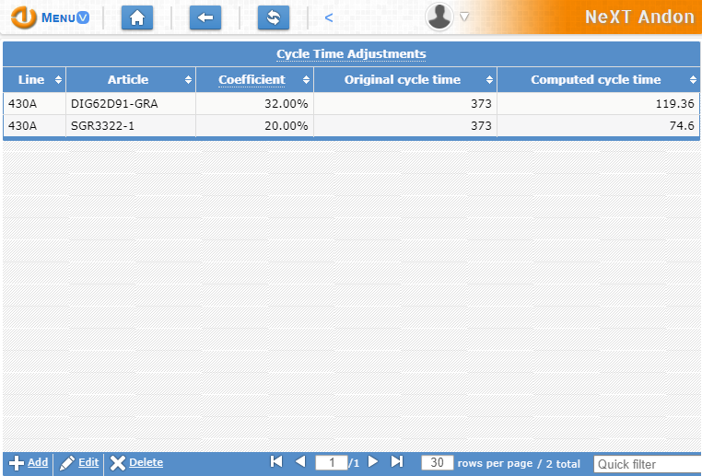The height and width of the screenshot is (476, 702).
Task: Sort table by Line column
Action: [33, 80]
